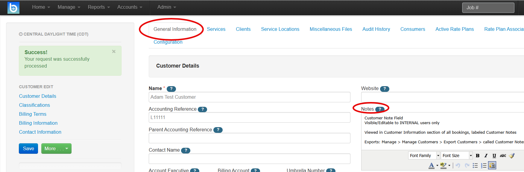The width and height of the screenshot is (524, 172).
Task: Show help for Accounting Reference field
Action: tap(203, 109)
